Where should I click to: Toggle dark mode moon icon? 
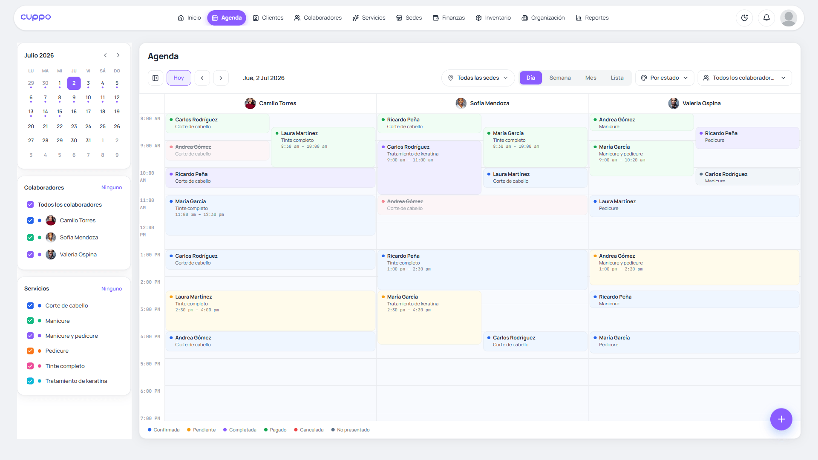click(744, 18)
